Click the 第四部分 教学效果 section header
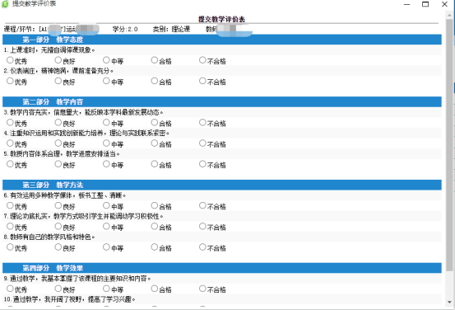455x310 pixels. 222,268
